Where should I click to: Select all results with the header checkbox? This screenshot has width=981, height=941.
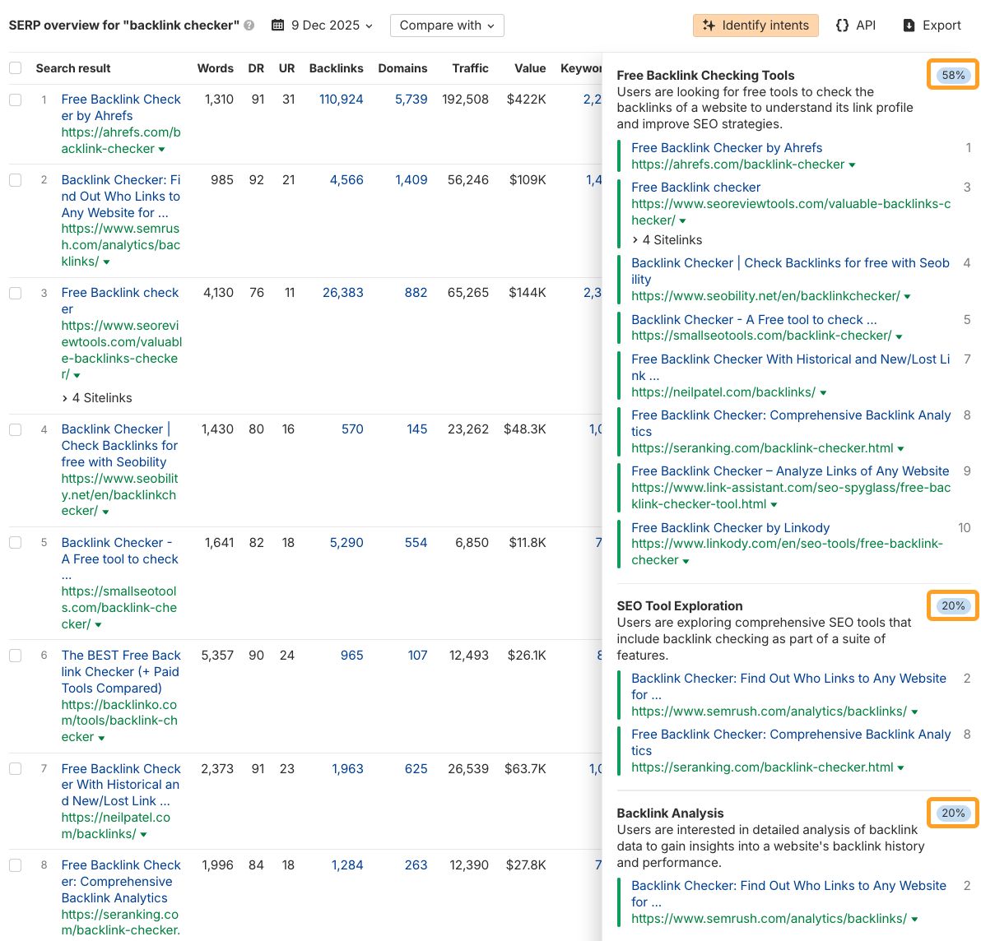[x=15, y=67]
